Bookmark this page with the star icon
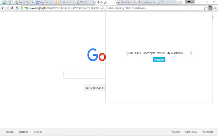Image resolution: width=218 pixels, height=136 pixels. click(x=205, y=8)
